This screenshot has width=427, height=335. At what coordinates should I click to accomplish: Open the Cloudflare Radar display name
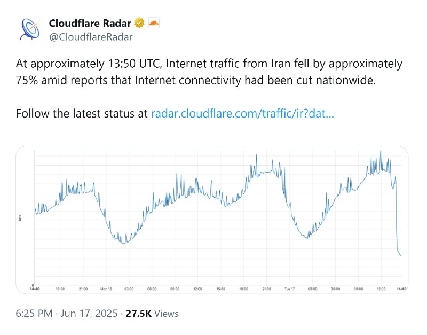click(90, 23)
